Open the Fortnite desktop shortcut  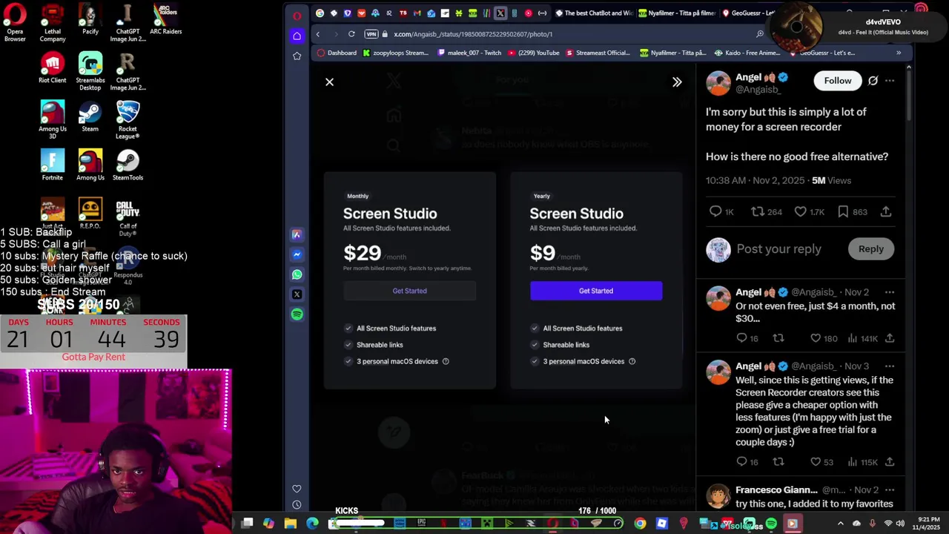(x=52, y=165)
